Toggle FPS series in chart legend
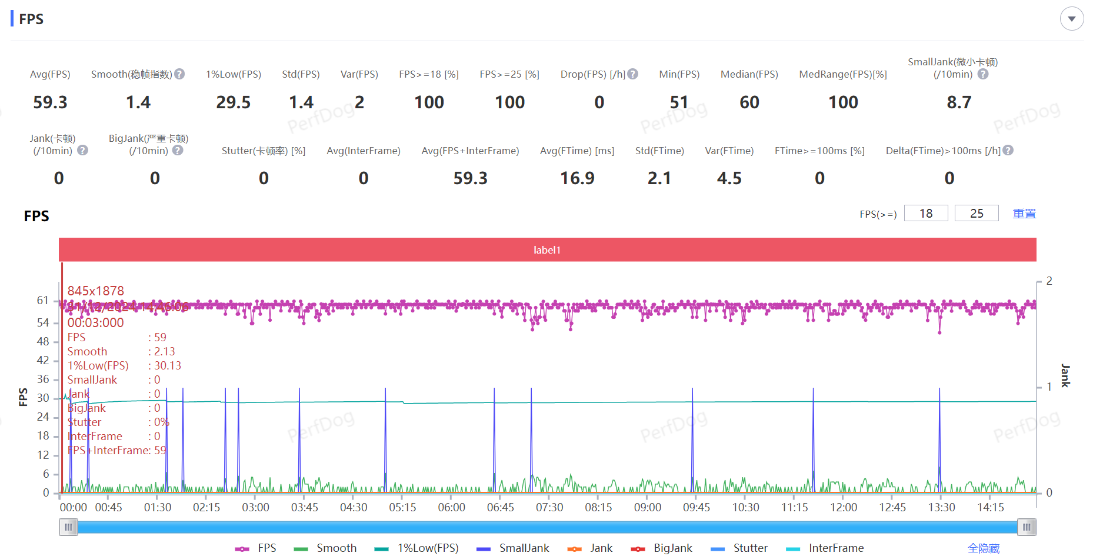 (256, 548)
